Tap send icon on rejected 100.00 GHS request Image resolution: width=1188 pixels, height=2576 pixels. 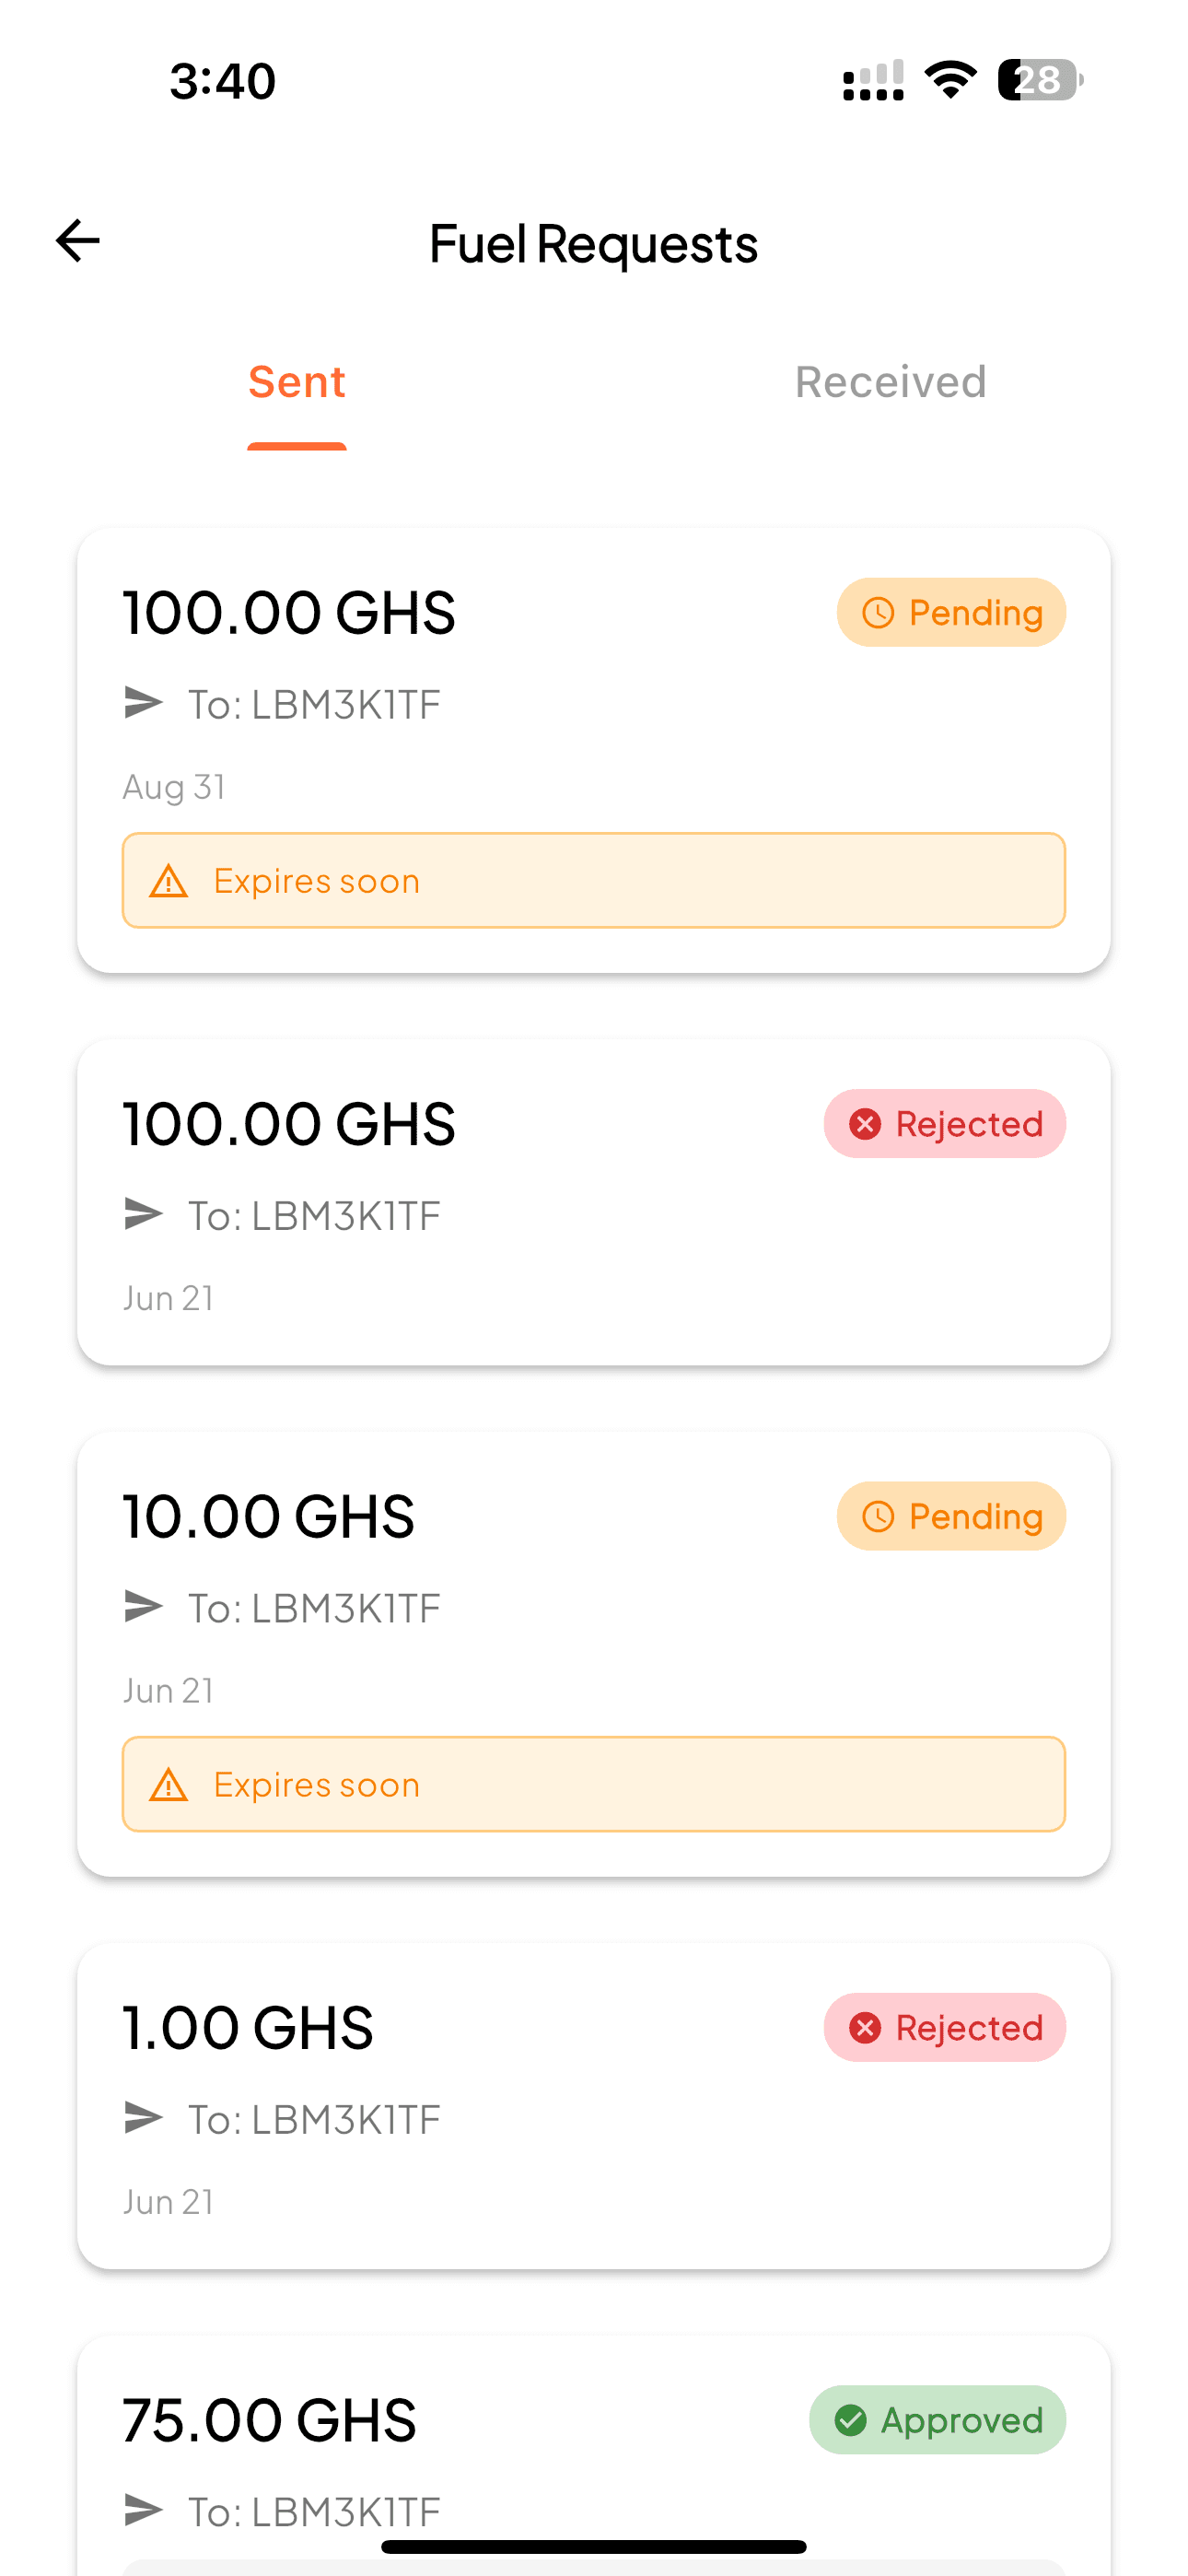point(143,1214)
